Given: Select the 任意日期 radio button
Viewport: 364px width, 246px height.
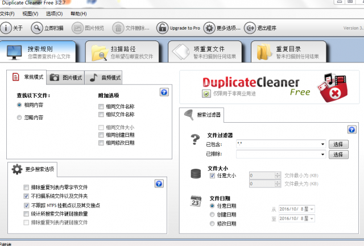Looking at the screenshot, I should tap(212, 206).
